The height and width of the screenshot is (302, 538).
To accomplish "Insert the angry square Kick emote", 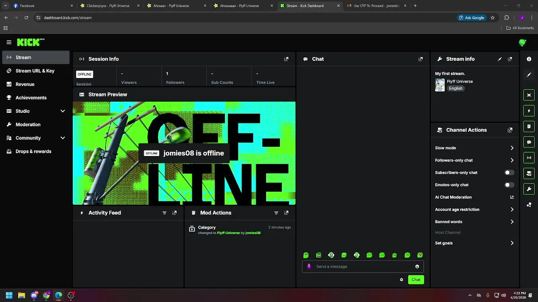I will (x=319, y=255).
